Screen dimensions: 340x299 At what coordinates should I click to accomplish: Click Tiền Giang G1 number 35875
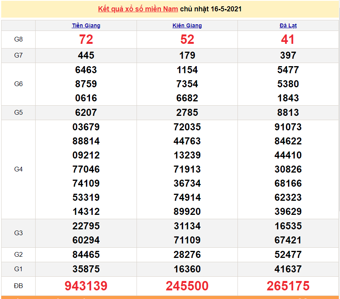coord(86,269)
